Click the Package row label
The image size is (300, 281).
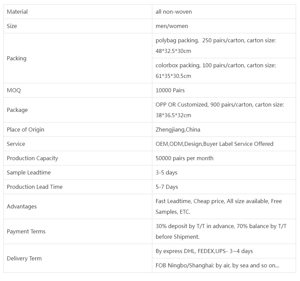pyautogui.click(x=17, y=110)
